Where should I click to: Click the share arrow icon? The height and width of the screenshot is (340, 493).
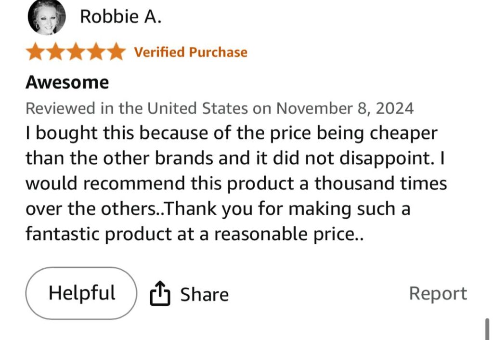coord(160,294)
